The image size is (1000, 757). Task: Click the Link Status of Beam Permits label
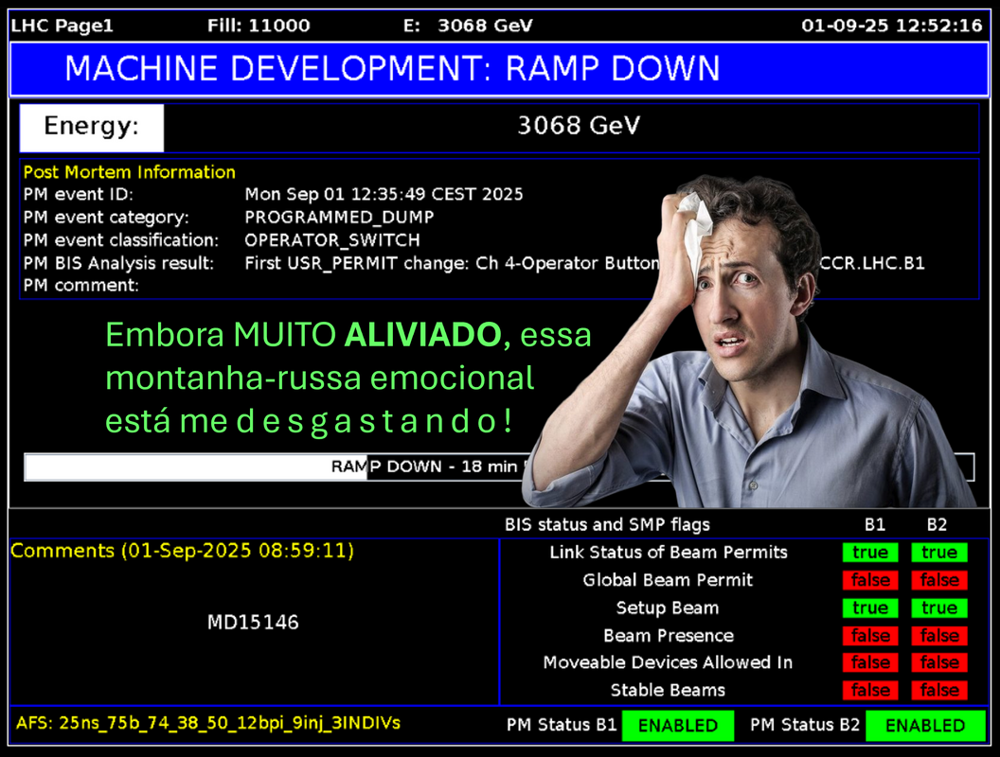[x=669, y=553]
